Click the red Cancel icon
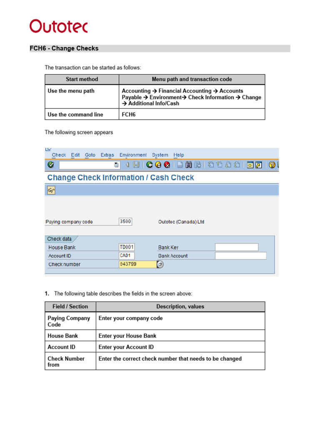320x427 pixels. 167,165
